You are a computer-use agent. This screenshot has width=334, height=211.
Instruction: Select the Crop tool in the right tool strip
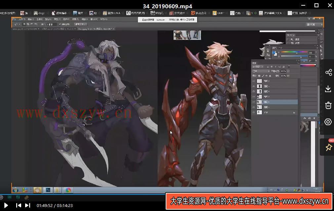[321, 51]
